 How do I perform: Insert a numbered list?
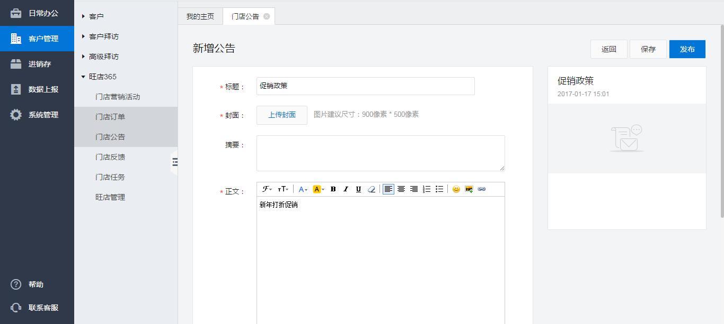point(427,189)
